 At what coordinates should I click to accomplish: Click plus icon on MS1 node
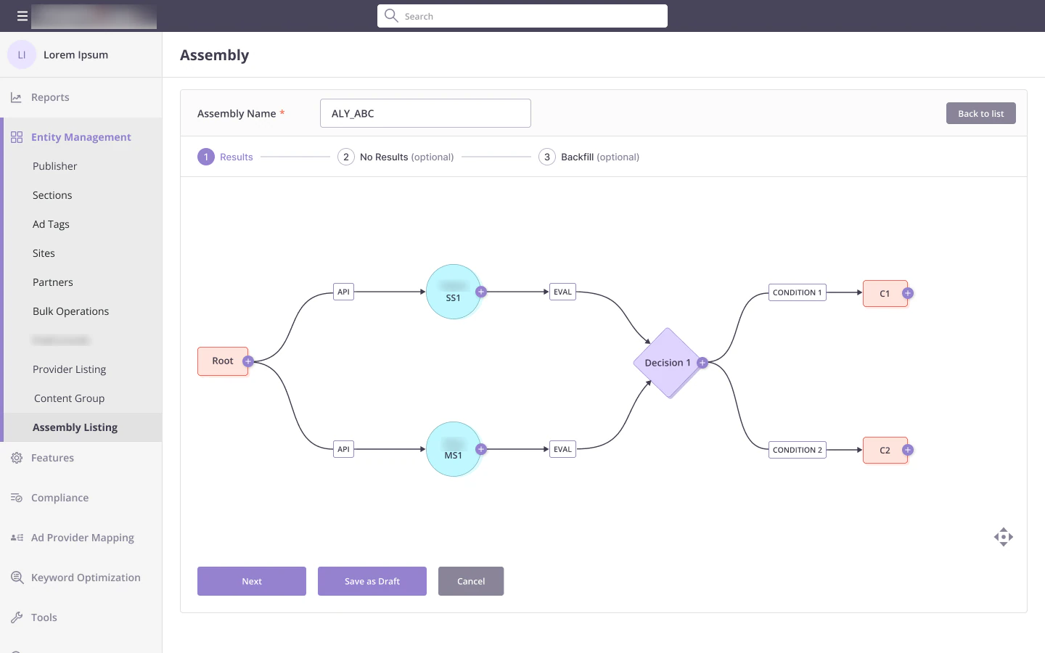point(480,449)
